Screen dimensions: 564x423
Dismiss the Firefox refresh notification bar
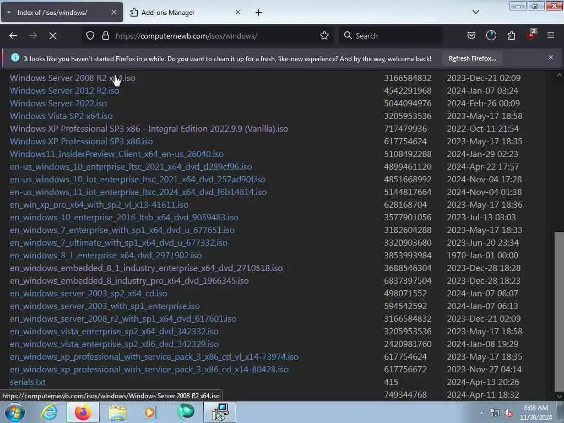pos(550,57)
